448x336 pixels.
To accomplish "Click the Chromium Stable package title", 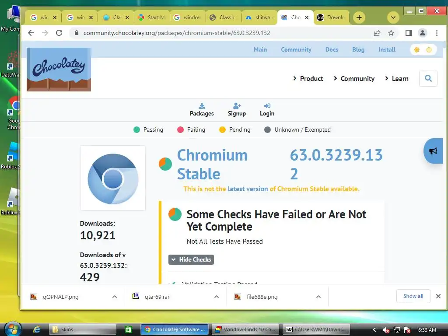I will pyautogui.click(x=212, y=164).
